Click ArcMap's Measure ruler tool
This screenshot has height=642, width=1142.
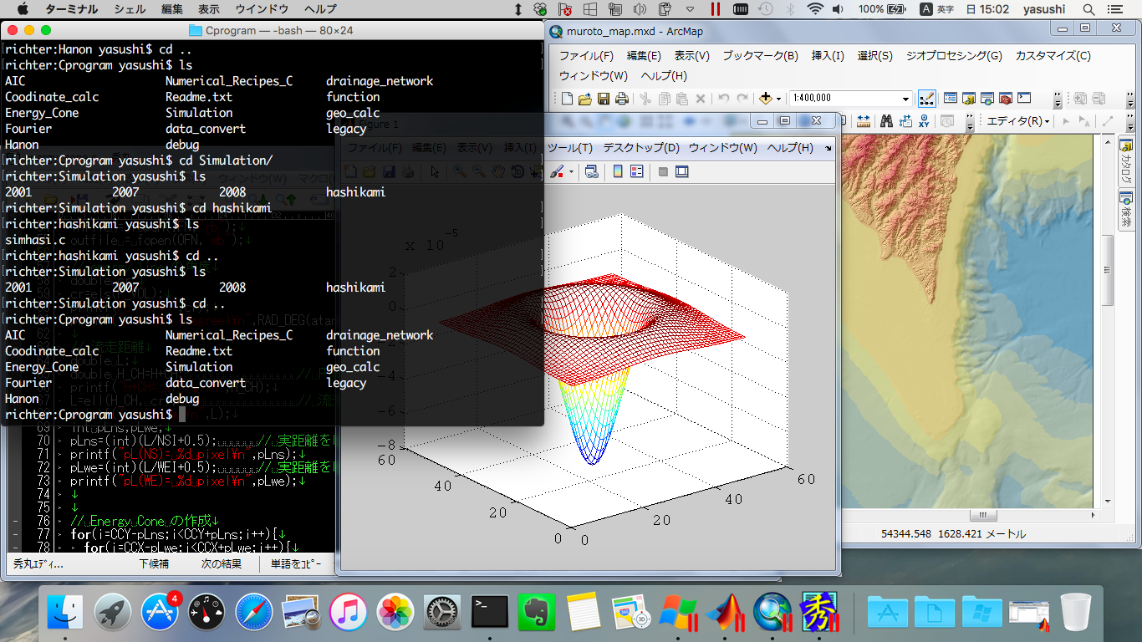864,121
